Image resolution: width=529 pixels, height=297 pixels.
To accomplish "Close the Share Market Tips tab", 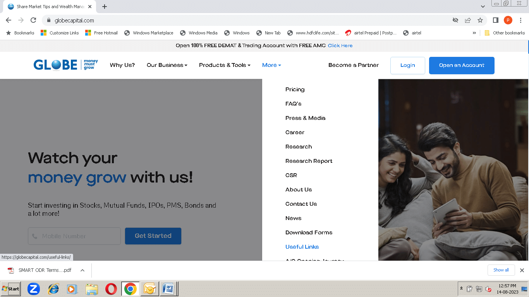I will pyautogui.click(x=90, y=7).
